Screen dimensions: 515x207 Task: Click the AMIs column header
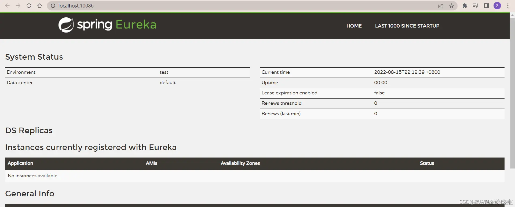point(152,163)
